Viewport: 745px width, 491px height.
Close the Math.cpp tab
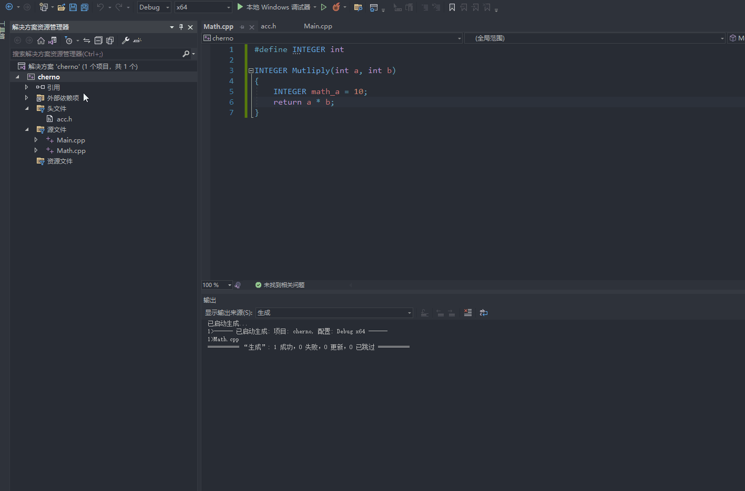[x=252, y=27]
